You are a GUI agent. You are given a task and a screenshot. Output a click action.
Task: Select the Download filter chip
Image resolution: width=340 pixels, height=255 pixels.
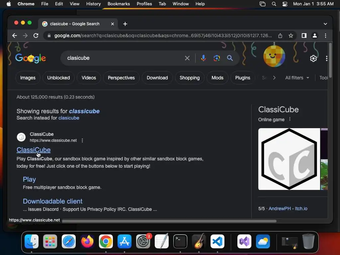point(157,78)
